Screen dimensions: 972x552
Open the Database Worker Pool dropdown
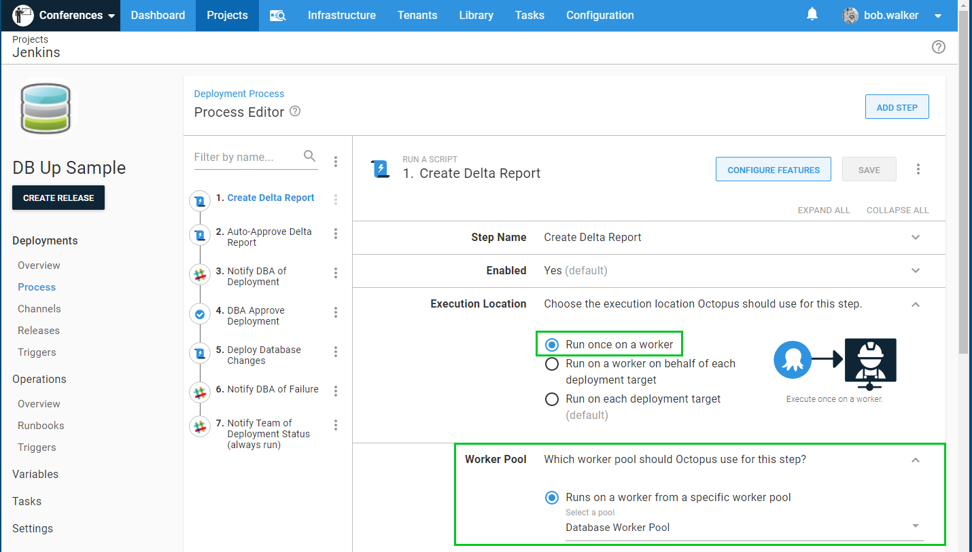[744, 527]
